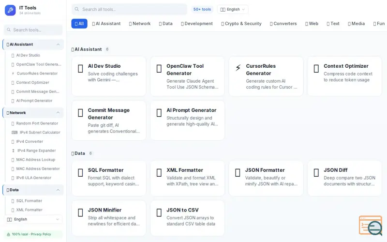This screenshot has width=387, height=242.
Task: Open Context Optimizer in sidebar
Action: point(34,82)
